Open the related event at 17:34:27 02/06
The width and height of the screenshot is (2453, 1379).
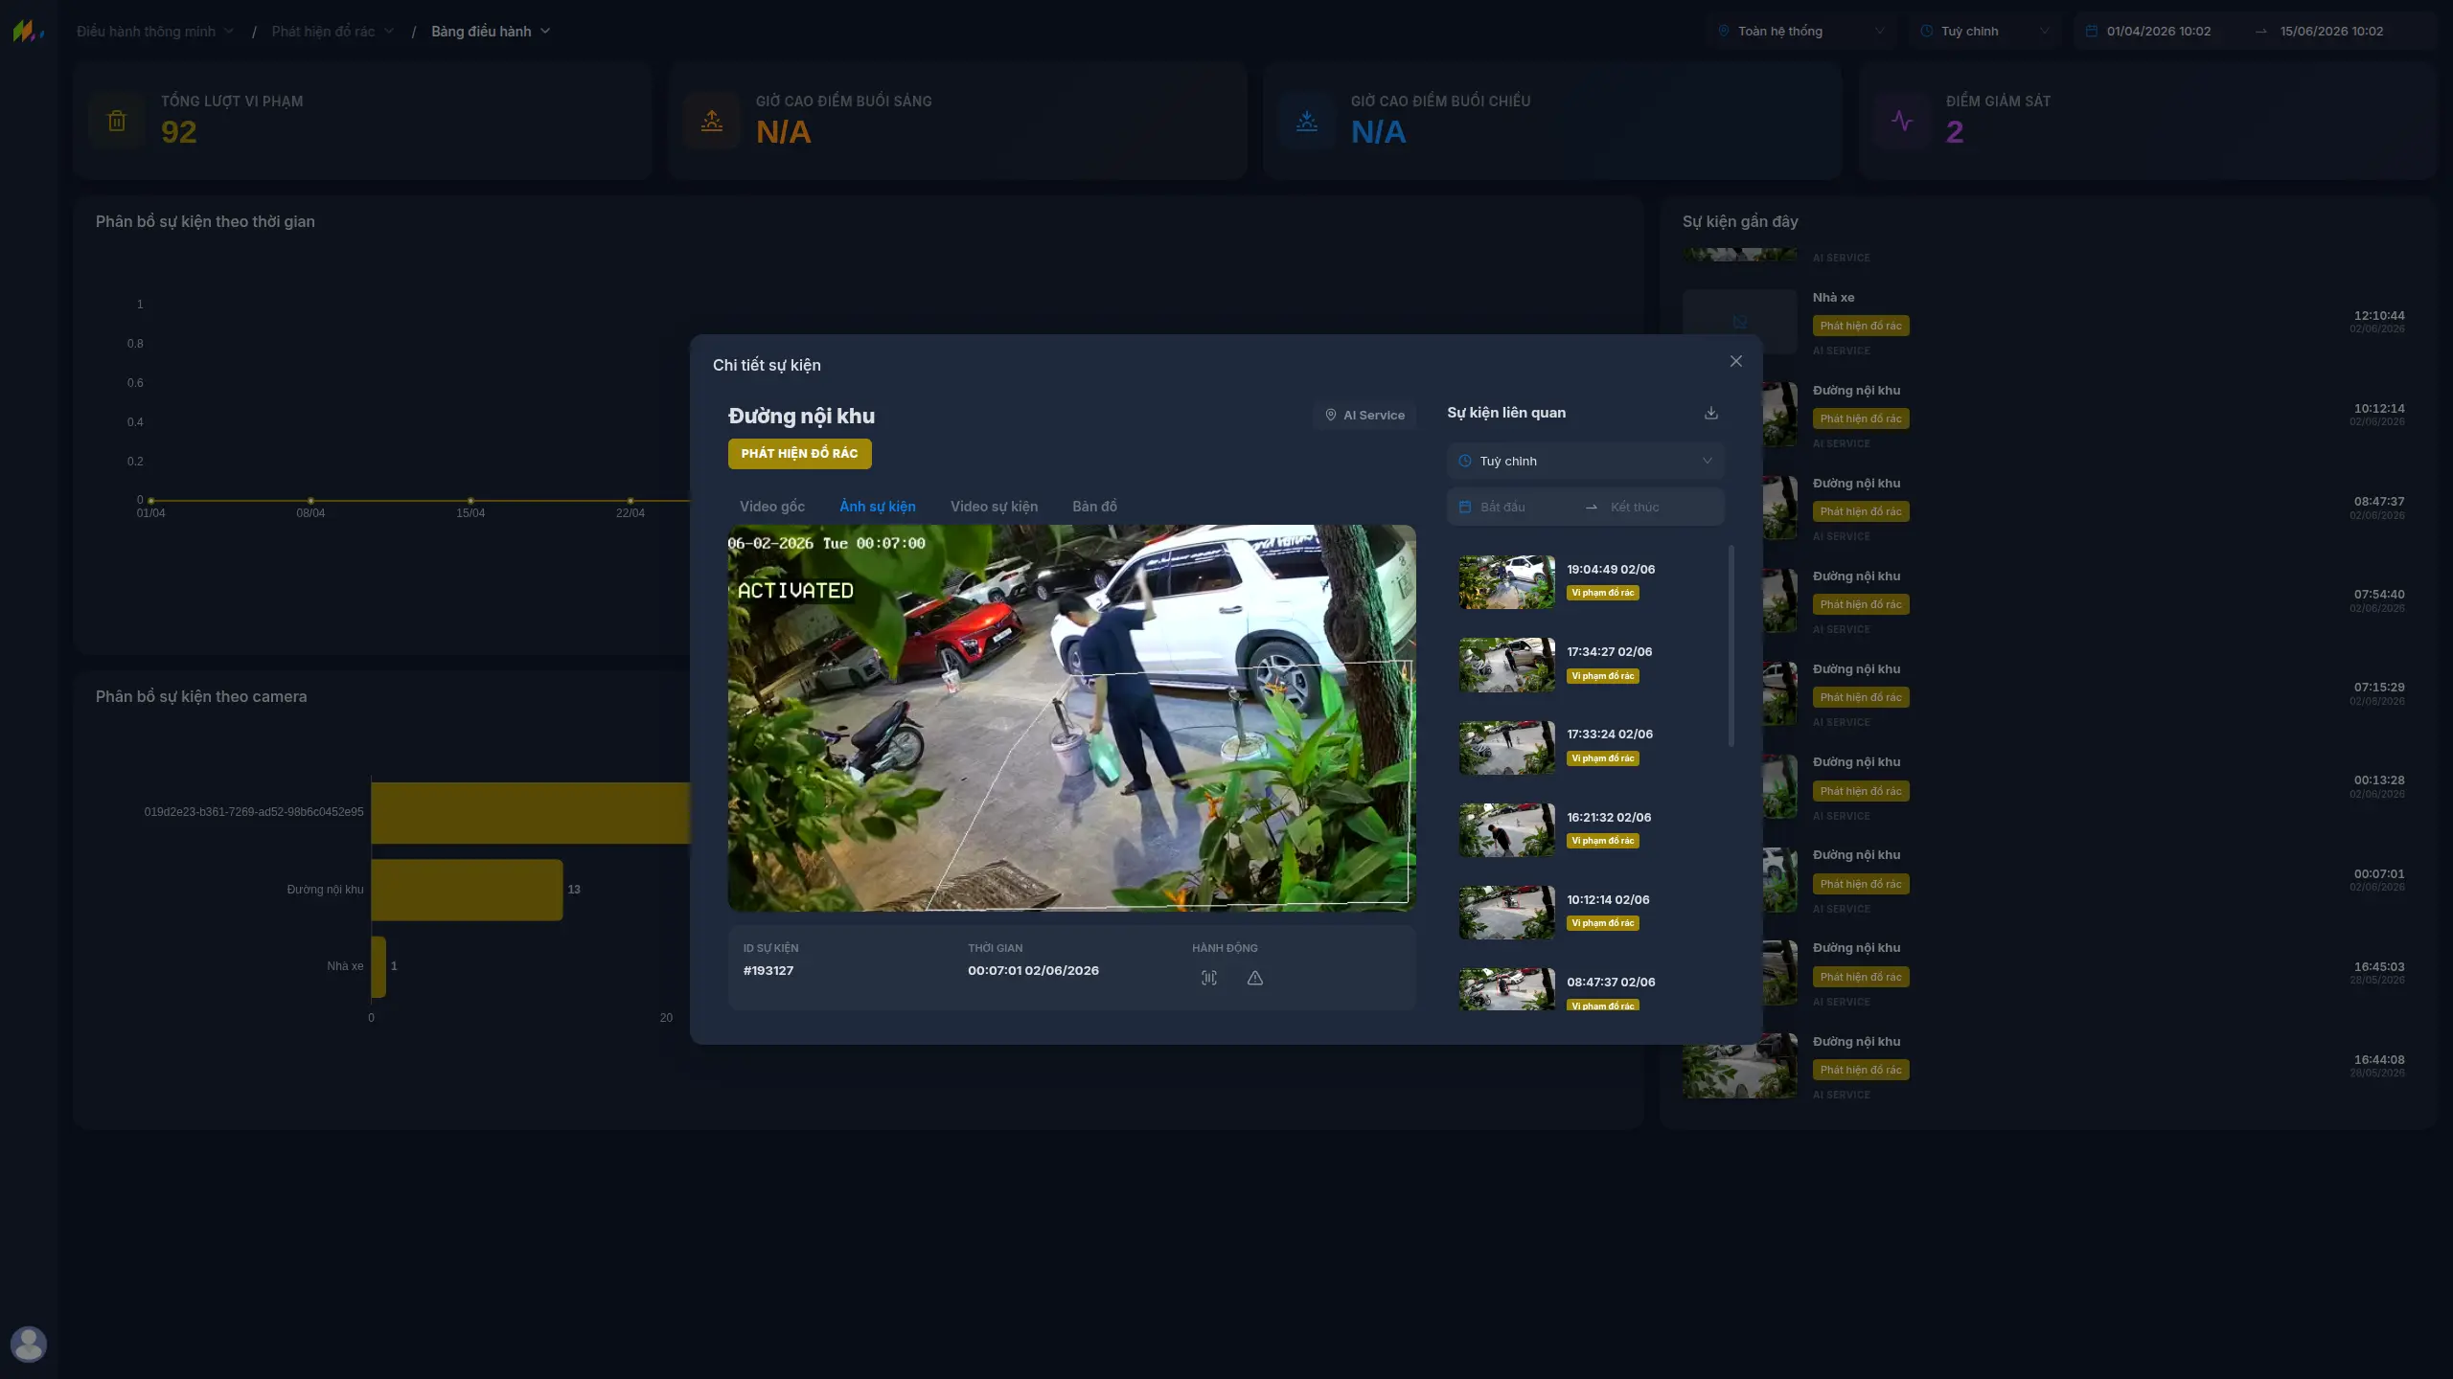click(x=1586, y=664)
